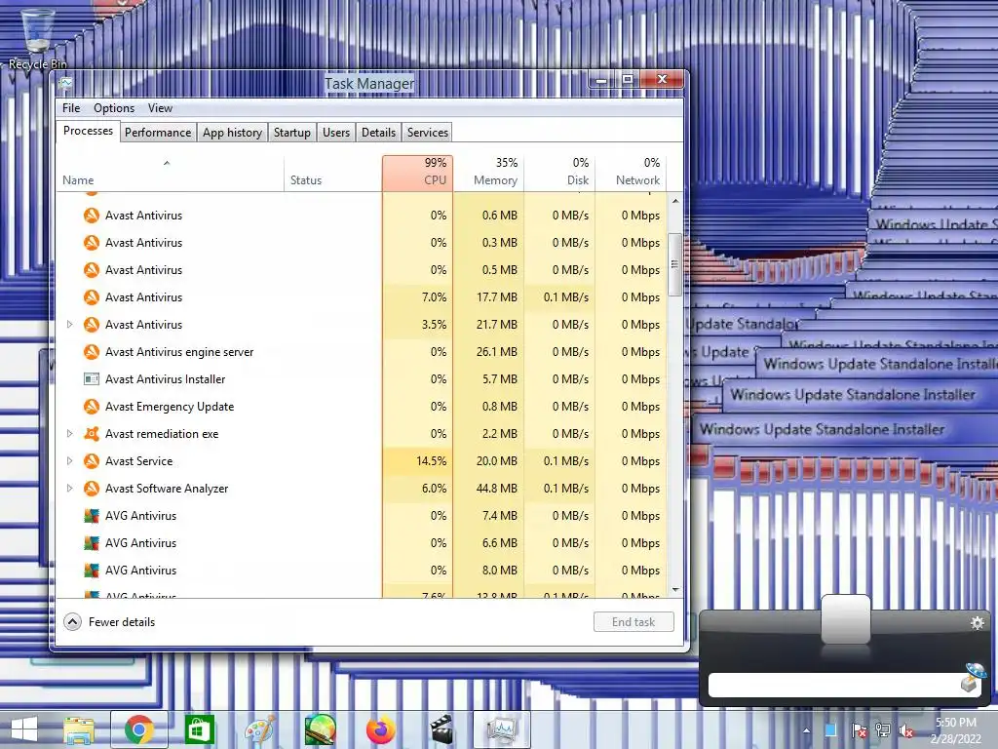Click the white input field in gadget

pos(834,685)
